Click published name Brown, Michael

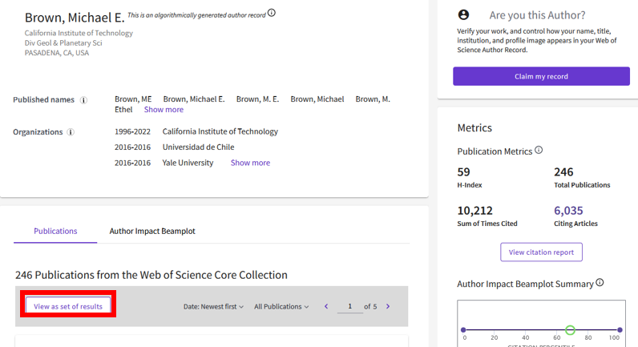(317, 99)
